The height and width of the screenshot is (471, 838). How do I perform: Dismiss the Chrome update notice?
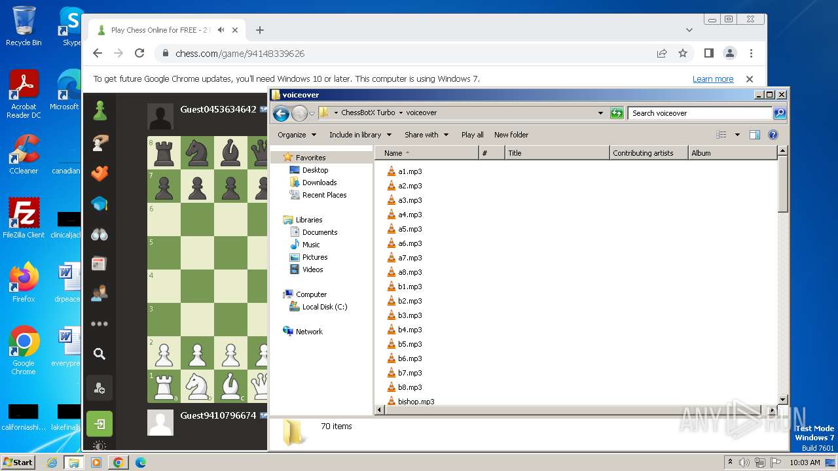(750, 79)
